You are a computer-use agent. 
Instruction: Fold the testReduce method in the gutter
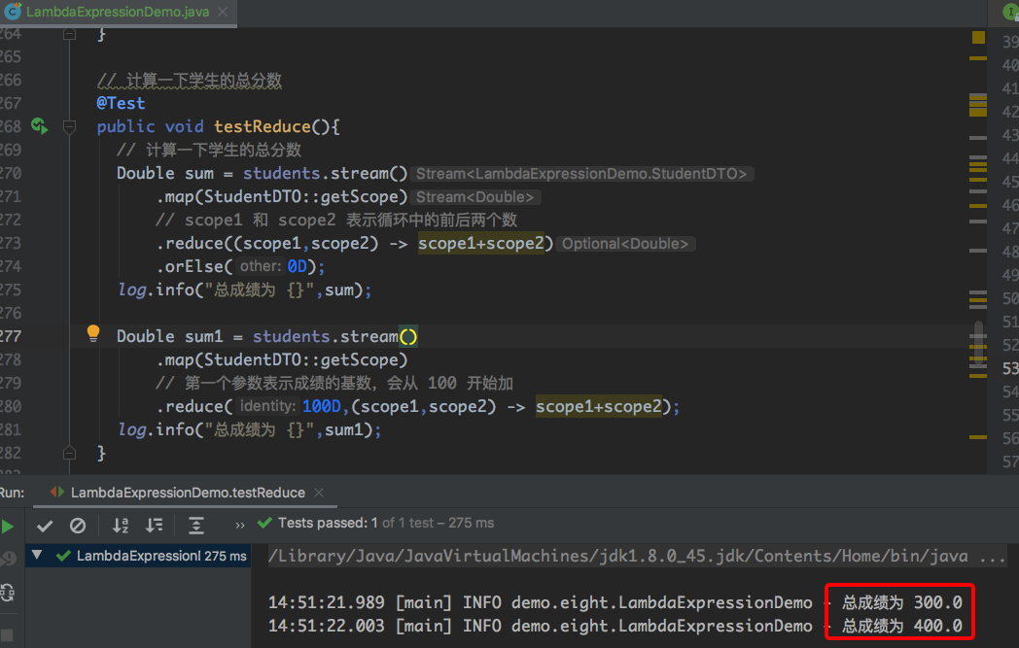69,126
